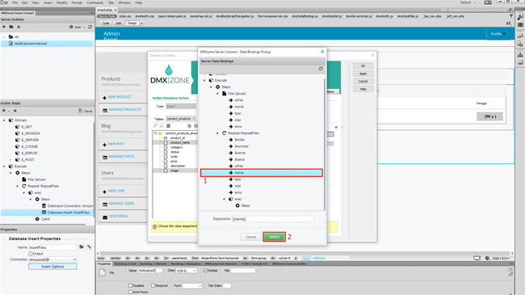This screenshot has width=525, height=295.
Task: Open the Commands menu
Action: (94, 2)
